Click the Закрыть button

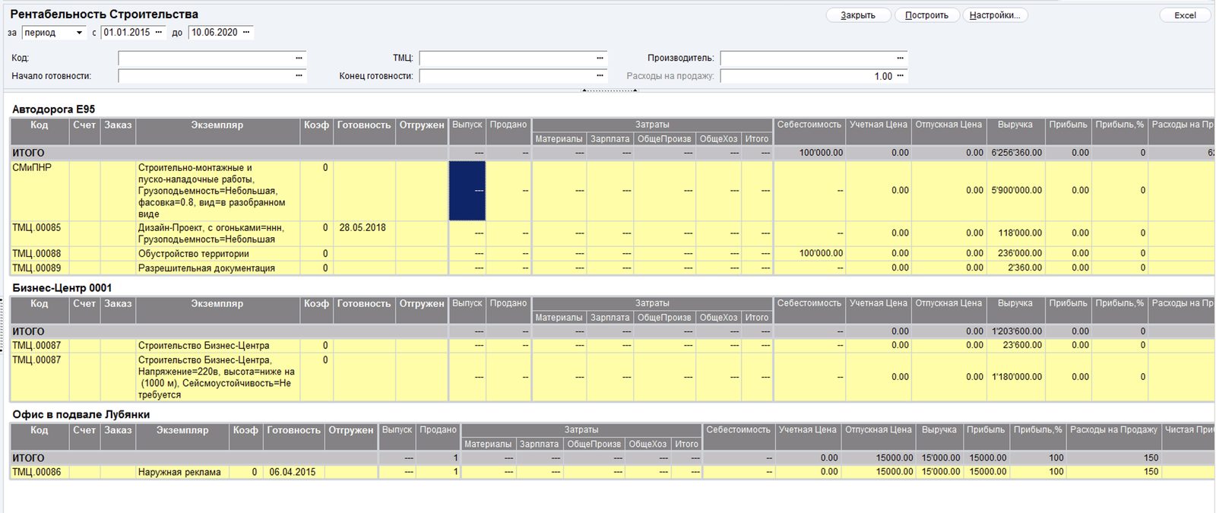point(858,15)
